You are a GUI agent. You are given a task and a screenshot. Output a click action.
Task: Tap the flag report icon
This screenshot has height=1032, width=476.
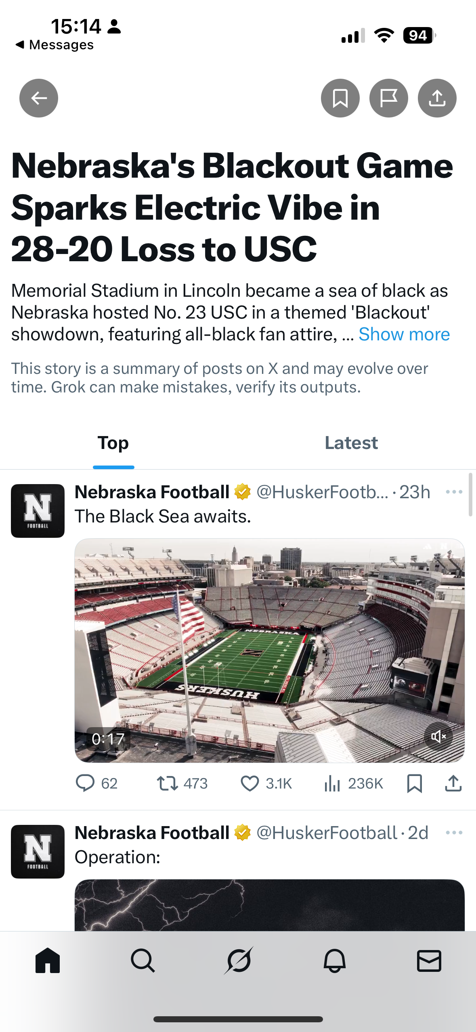[x=388, y=98]
